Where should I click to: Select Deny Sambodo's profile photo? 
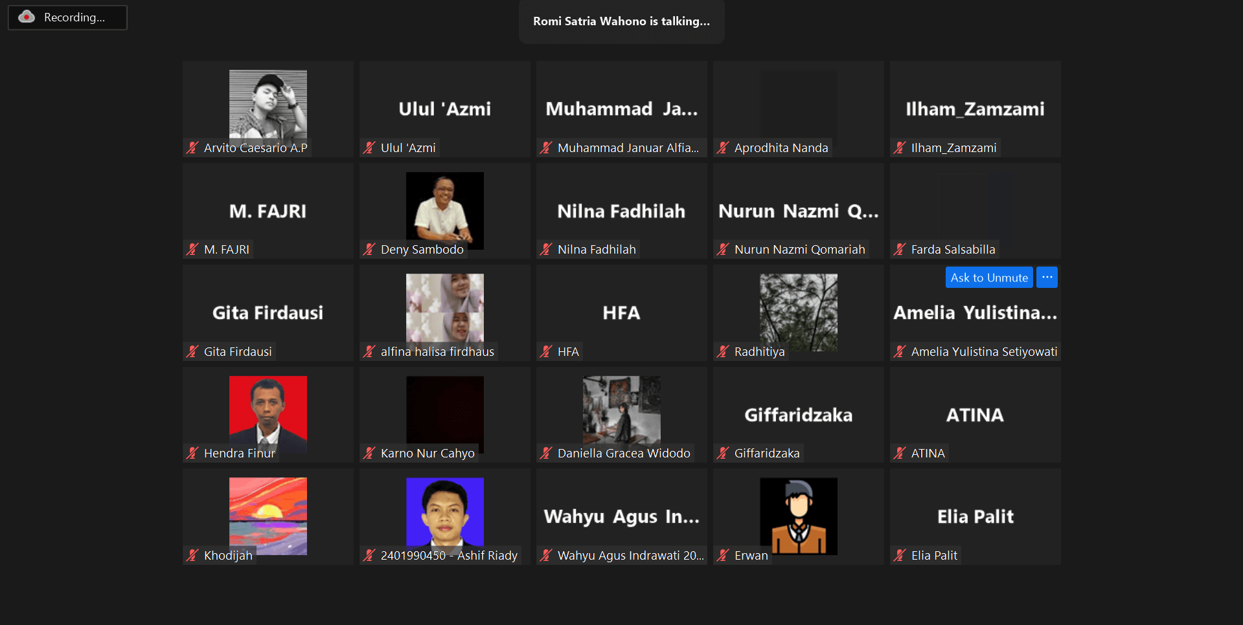[x=444, y=207]
